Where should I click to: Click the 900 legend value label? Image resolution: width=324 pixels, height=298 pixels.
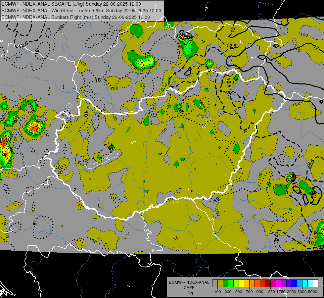pyautogui.click(x=260, y=292)
